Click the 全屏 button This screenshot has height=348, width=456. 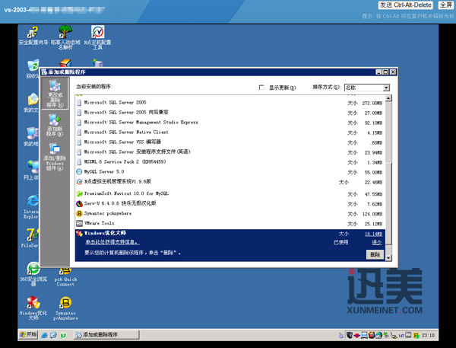click(445, 5)
